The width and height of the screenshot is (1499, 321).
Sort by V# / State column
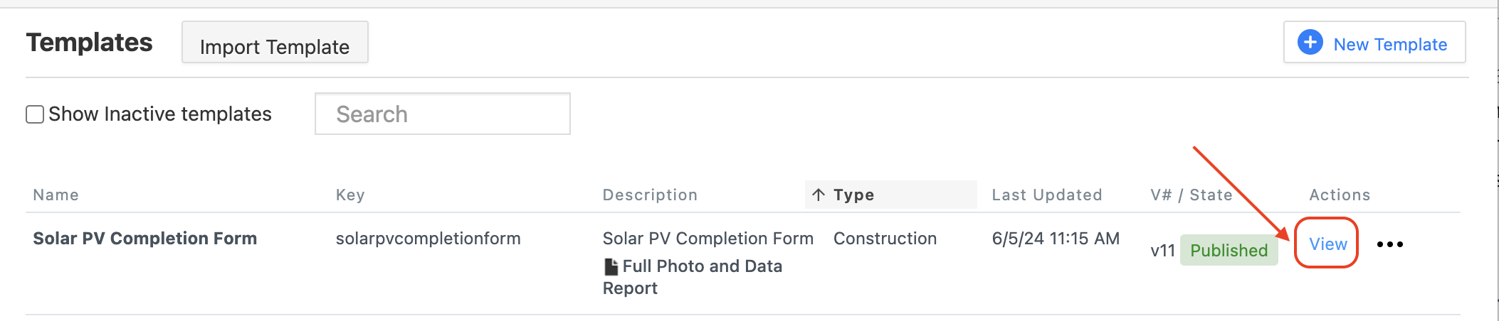tap(1192, 195)
